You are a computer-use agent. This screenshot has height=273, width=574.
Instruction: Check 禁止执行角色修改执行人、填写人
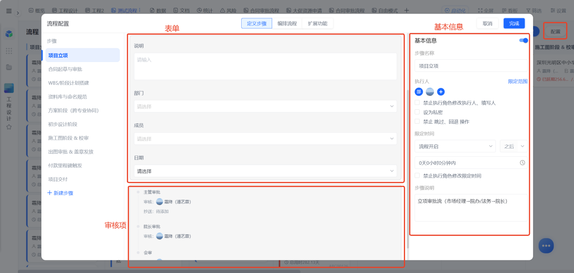click(x=417, y=103)
